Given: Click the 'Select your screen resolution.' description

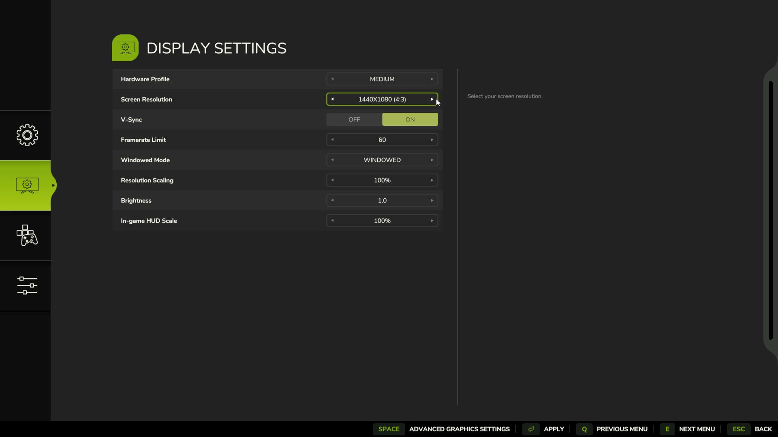Looking at the screenshot, I should (x=505, y=96).
